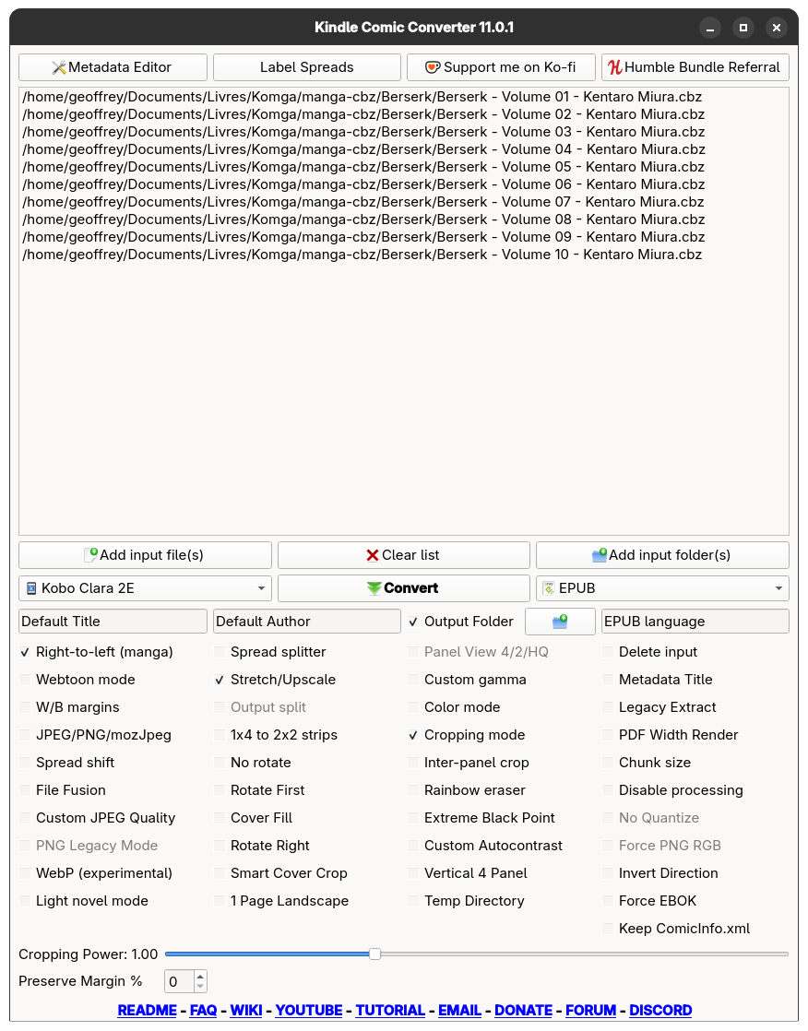The height and width of the screenshot is (1031, 808).
Task: Enable Disable processing option
Action: [608, 789]
